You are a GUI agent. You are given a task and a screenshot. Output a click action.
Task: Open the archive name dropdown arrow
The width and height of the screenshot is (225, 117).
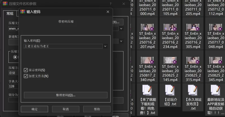121,28
